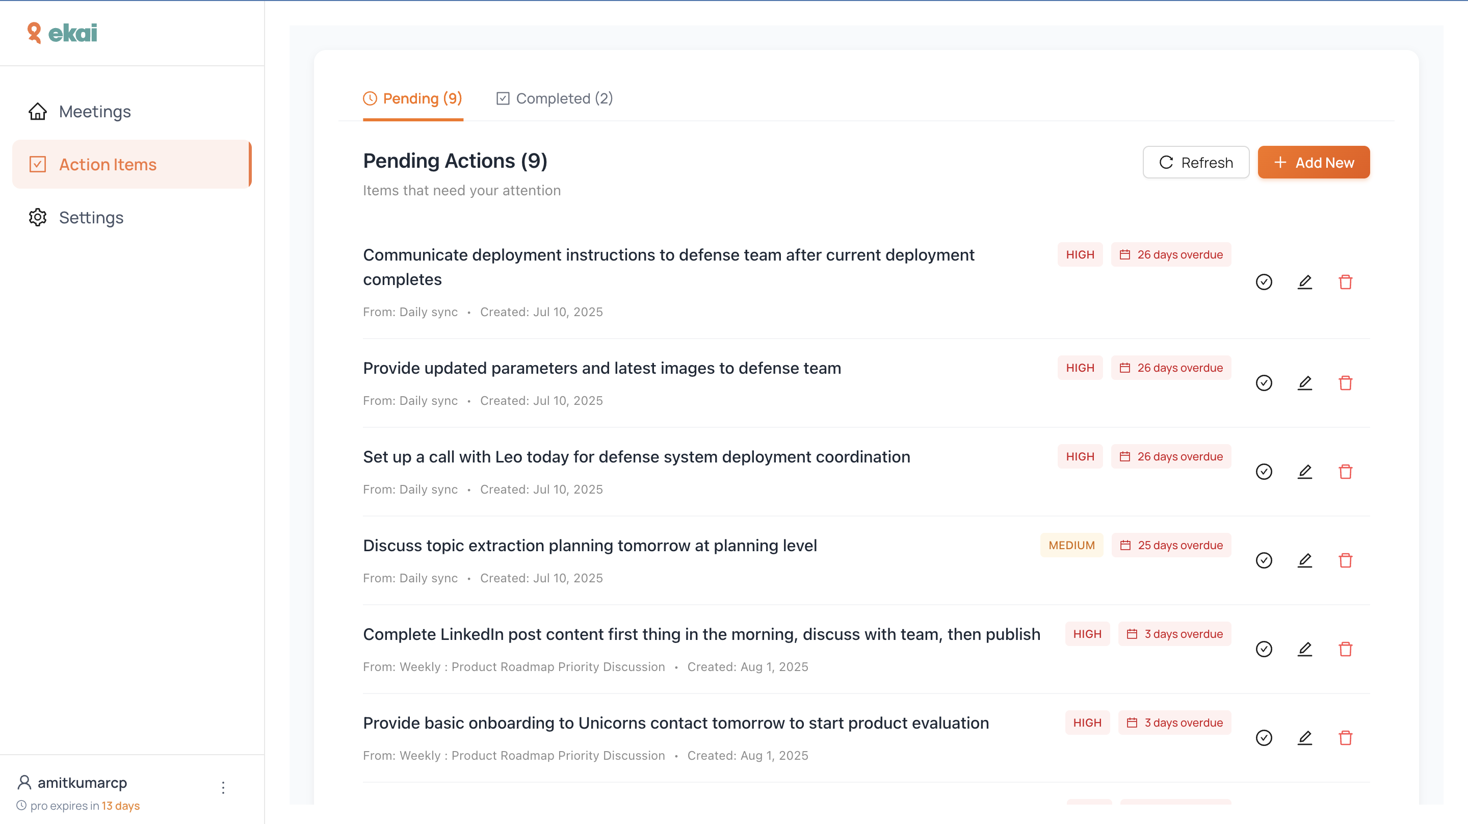The height and width of the screenshot is (824, 1468).
Task: Delete the updated parameters action item
Action: tap(1345, 382)
